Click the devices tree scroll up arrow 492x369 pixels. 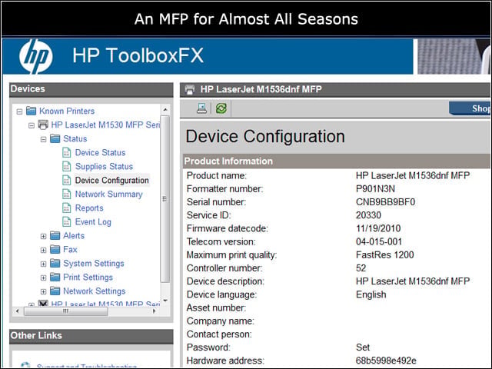[165, 109]
